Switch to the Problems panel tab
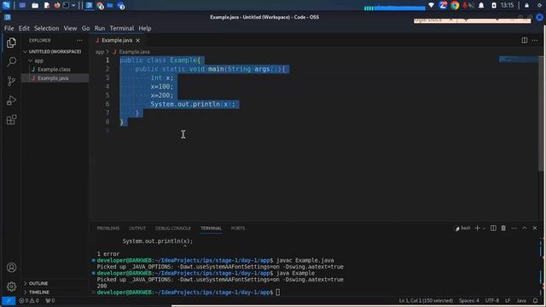546x307 pixels. [108, 229]
